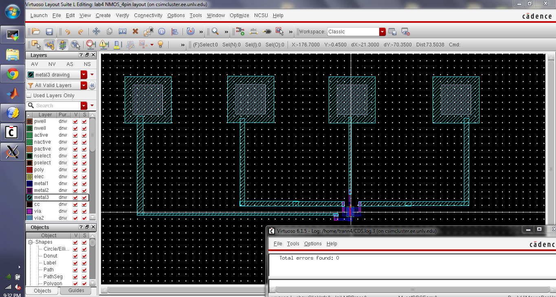
Task: Collapse the Shapes tree node
Action: 30,242
